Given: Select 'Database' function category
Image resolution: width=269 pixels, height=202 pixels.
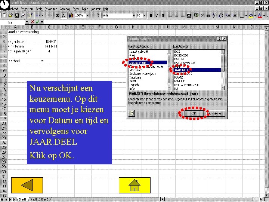Looking at the screenshot, I should 148,77.
